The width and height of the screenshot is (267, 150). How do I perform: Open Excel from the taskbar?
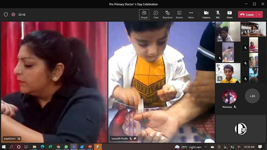pyautogui.click(x=50, y=147)
